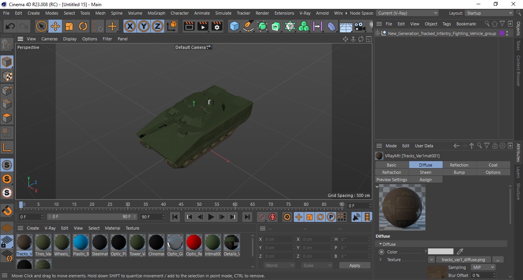
Task: Open the Bump material tab
Action: pyautogui.click(x=459, y=172)
